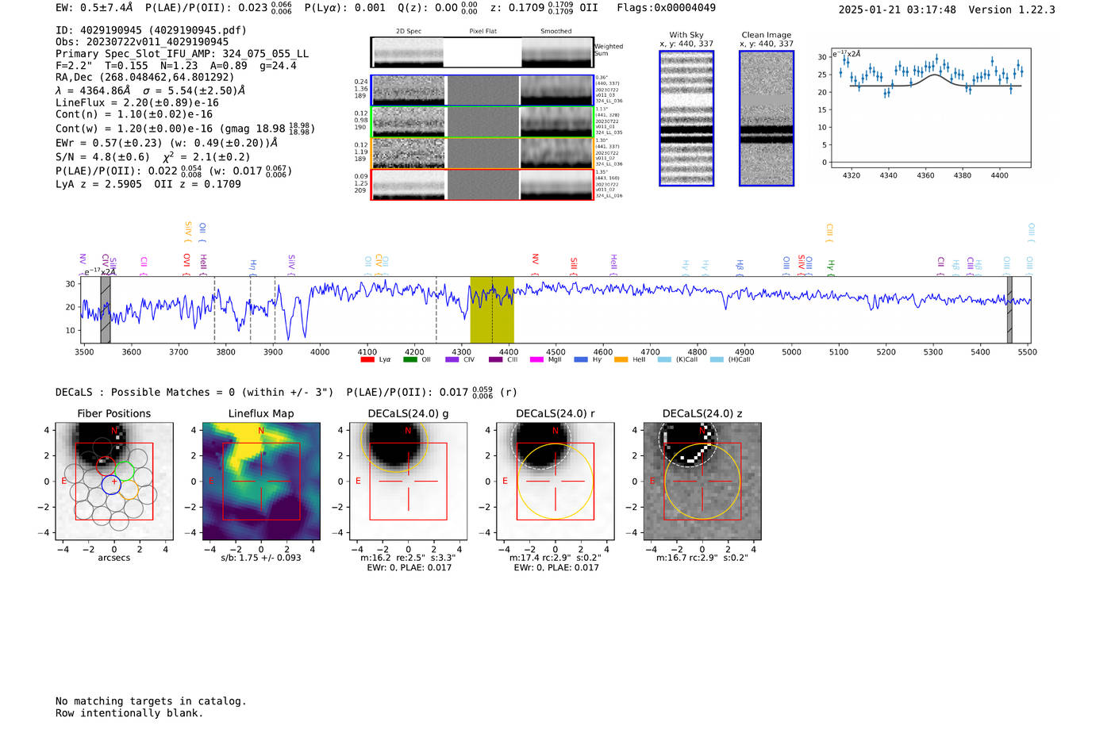The image size is (1111, 756).
Task: Click the green fiber circle in Fiber Positions
Action: point(125,470)
